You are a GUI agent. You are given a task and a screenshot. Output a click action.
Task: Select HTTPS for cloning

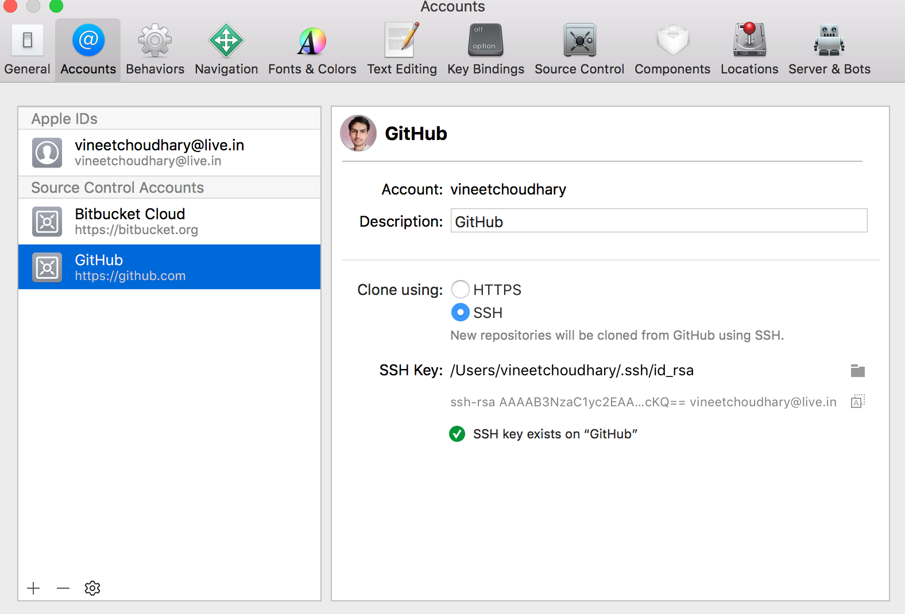461,289
